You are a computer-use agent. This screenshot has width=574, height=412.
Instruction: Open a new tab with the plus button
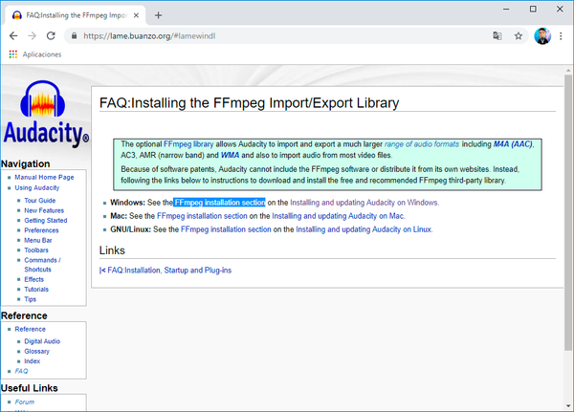click(x=158, y=15)
